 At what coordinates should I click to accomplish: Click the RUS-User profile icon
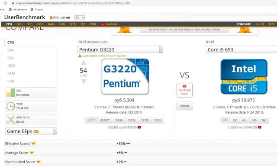51,17
